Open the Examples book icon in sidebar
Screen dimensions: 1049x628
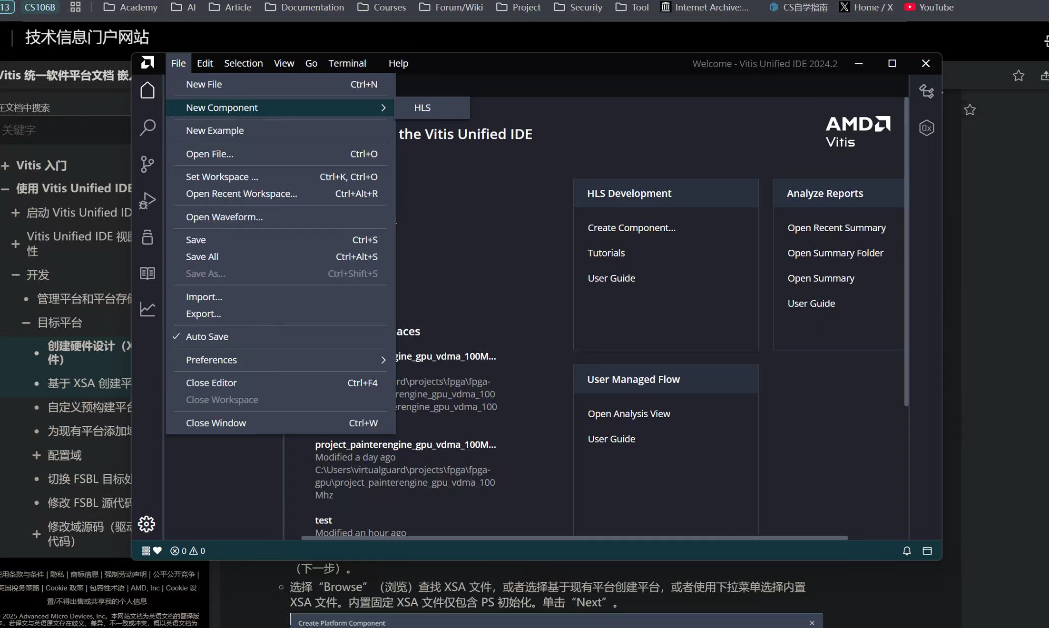point(147,273)
